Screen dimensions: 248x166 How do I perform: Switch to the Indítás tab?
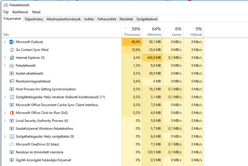click(x=89, y=19)
